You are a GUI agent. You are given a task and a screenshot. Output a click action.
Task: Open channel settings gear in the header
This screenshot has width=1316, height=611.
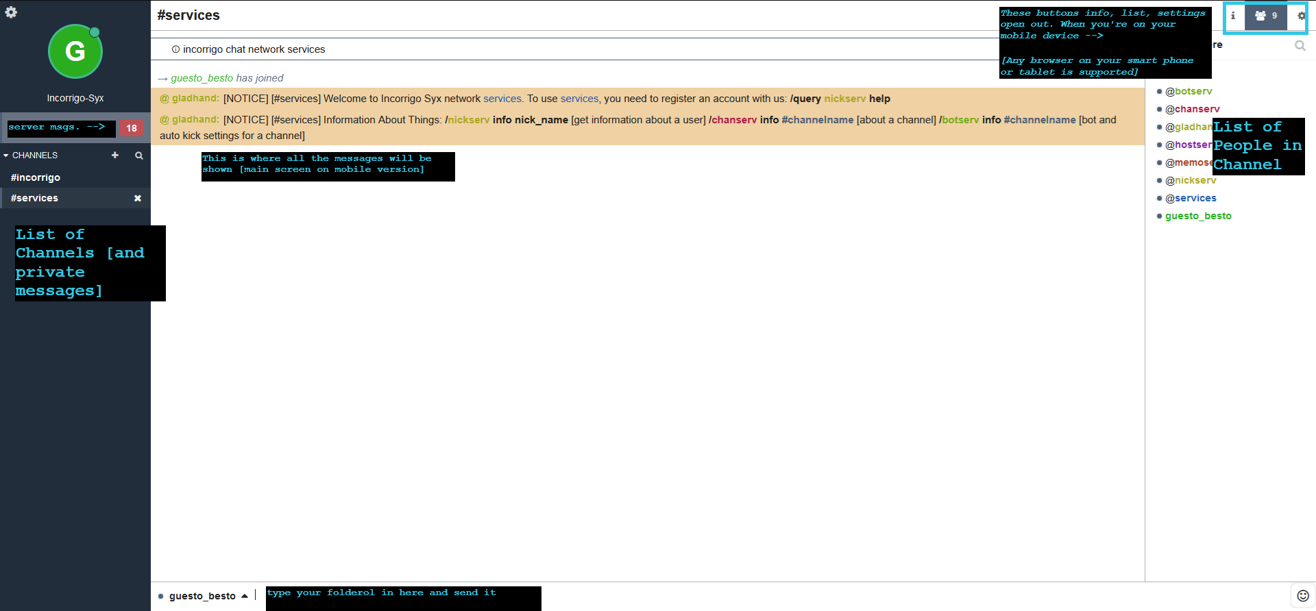[x=1300, y=16]
